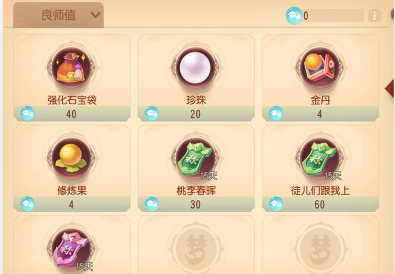
Task: Select the 强化石宝袋 pouch icon
Action: pyautogui.click(x=72, y=67)
